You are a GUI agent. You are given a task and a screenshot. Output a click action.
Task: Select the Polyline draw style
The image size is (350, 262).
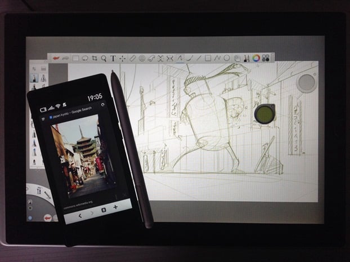click(217, 58)
